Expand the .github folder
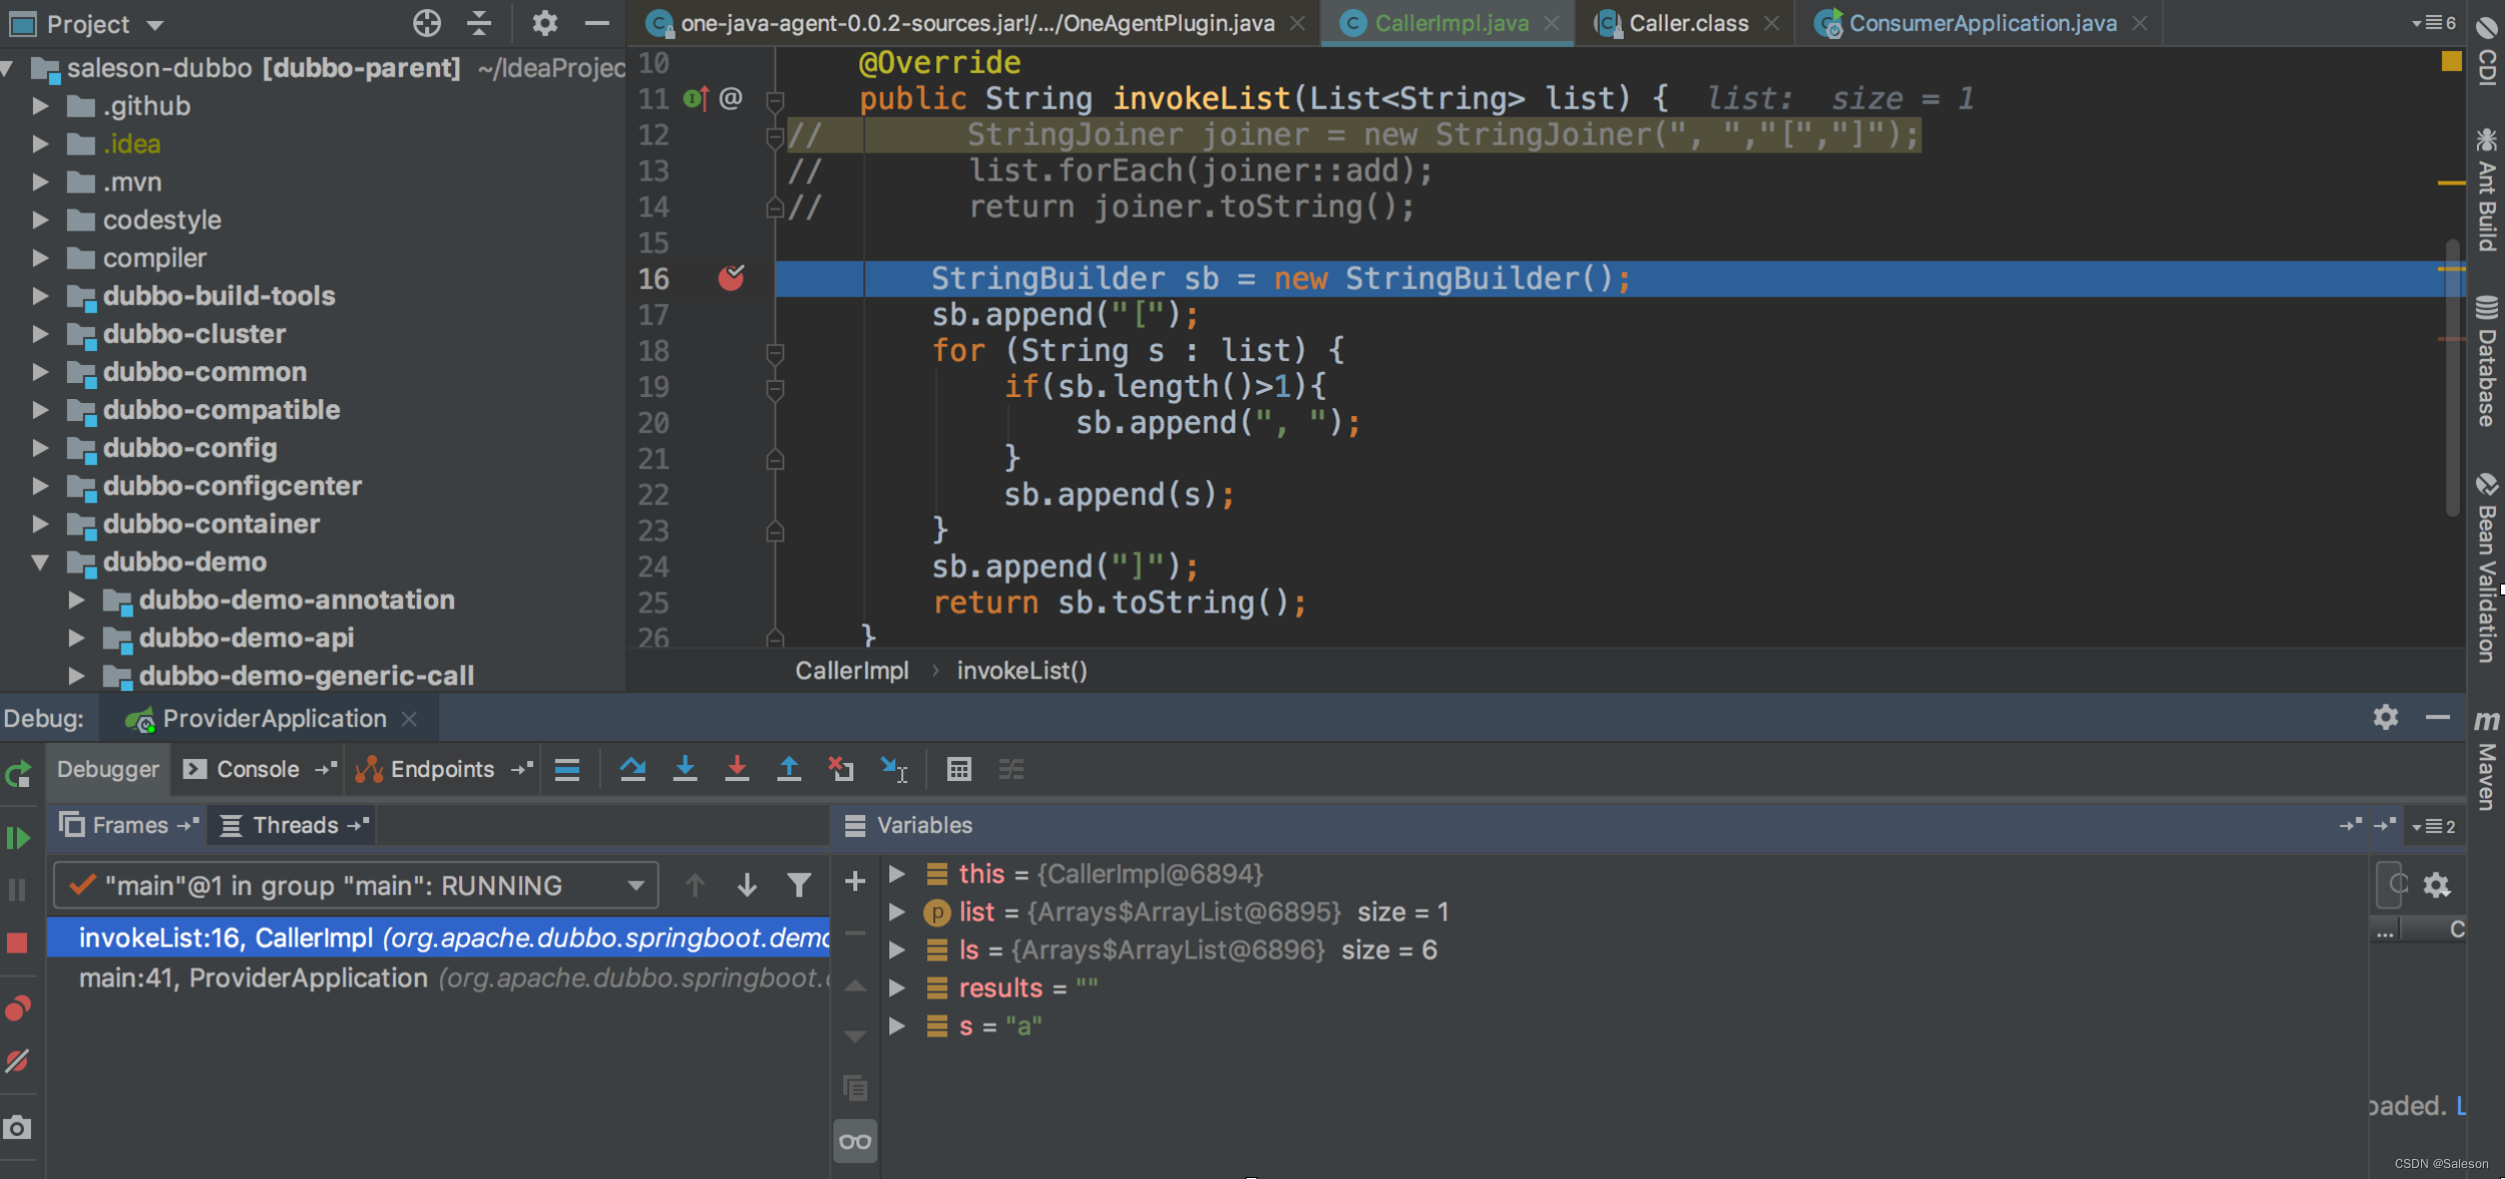The height and width of the screenshot is (1179, 2505). 40,106
